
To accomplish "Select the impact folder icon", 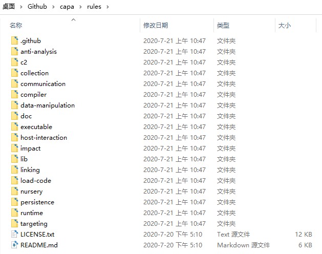I will [x=14, y=148].
